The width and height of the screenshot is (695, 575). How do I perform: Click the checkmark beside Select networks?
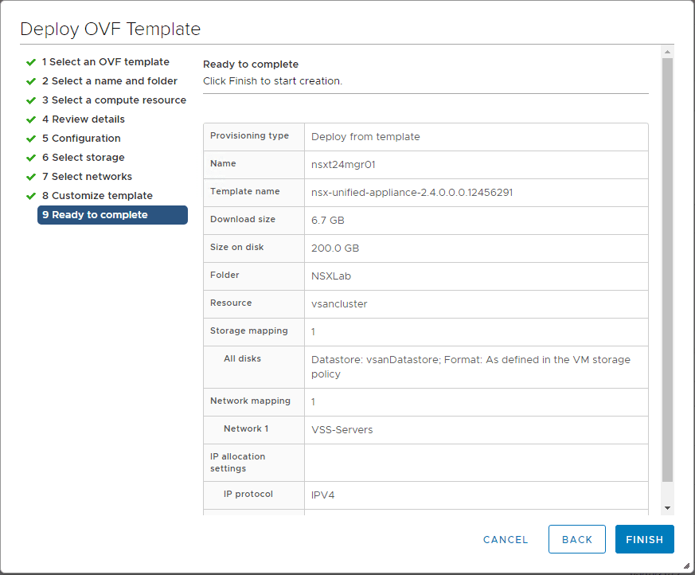[x=30, y=177]
